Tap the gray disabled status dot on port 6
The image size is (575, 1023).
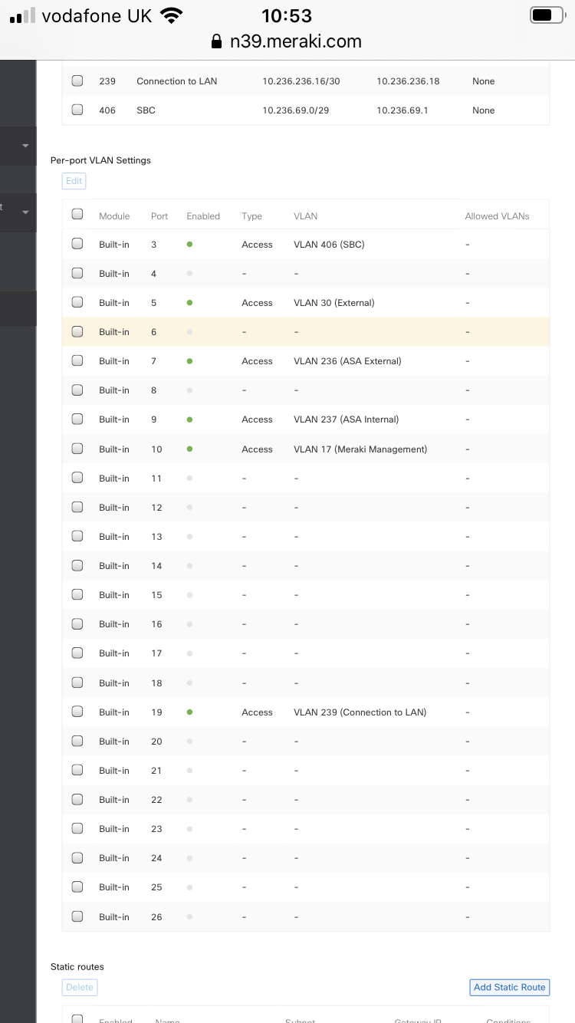(x=189, y=331)
